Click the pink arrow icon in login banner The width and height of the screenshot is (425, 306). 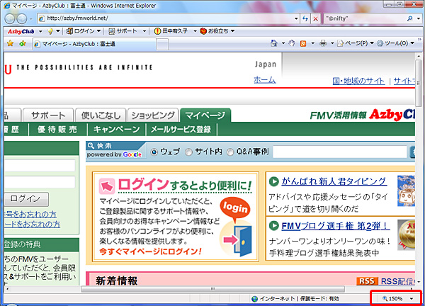tap(106, 186)
